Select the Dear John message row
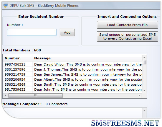Viewport: 162px width, 127px height. (x=72, y=89)
